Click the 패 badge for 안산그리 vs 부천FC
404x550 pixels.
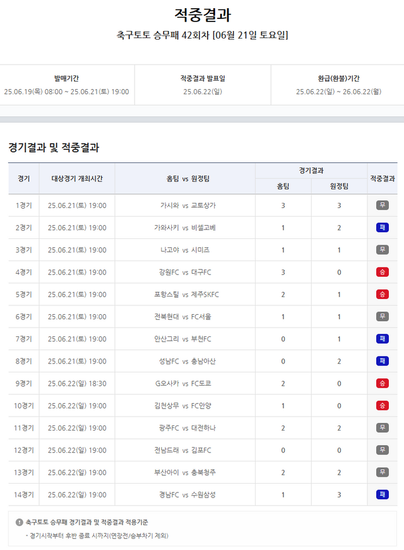coord(382,339)
